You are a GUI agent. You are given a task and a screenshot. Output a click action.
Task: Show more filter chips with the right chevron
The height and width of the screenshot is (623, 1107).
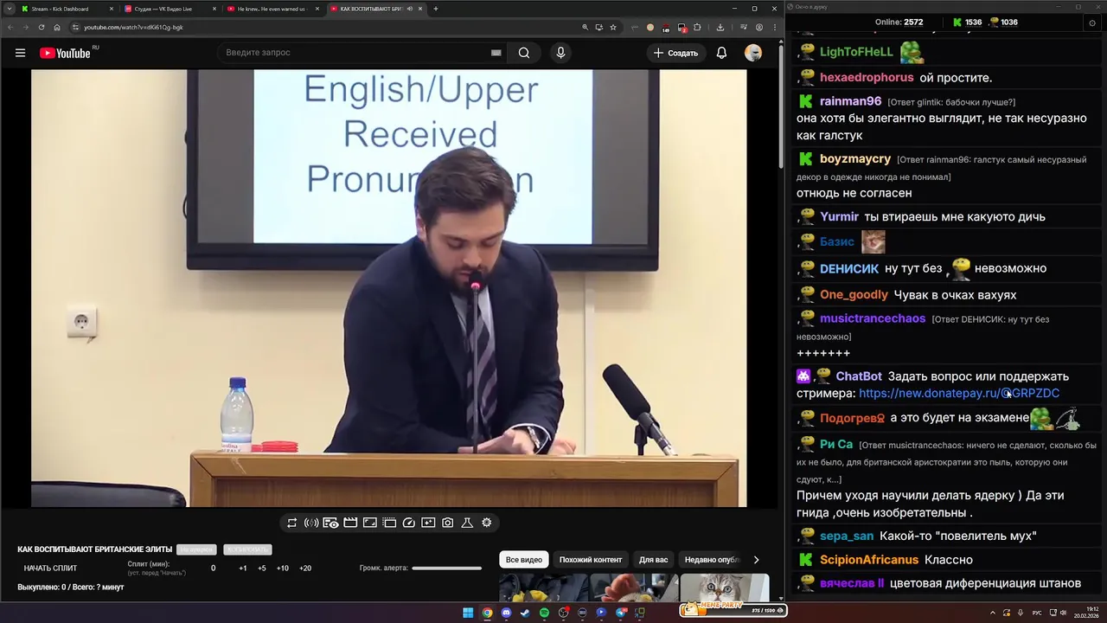(x=756, y=560)
